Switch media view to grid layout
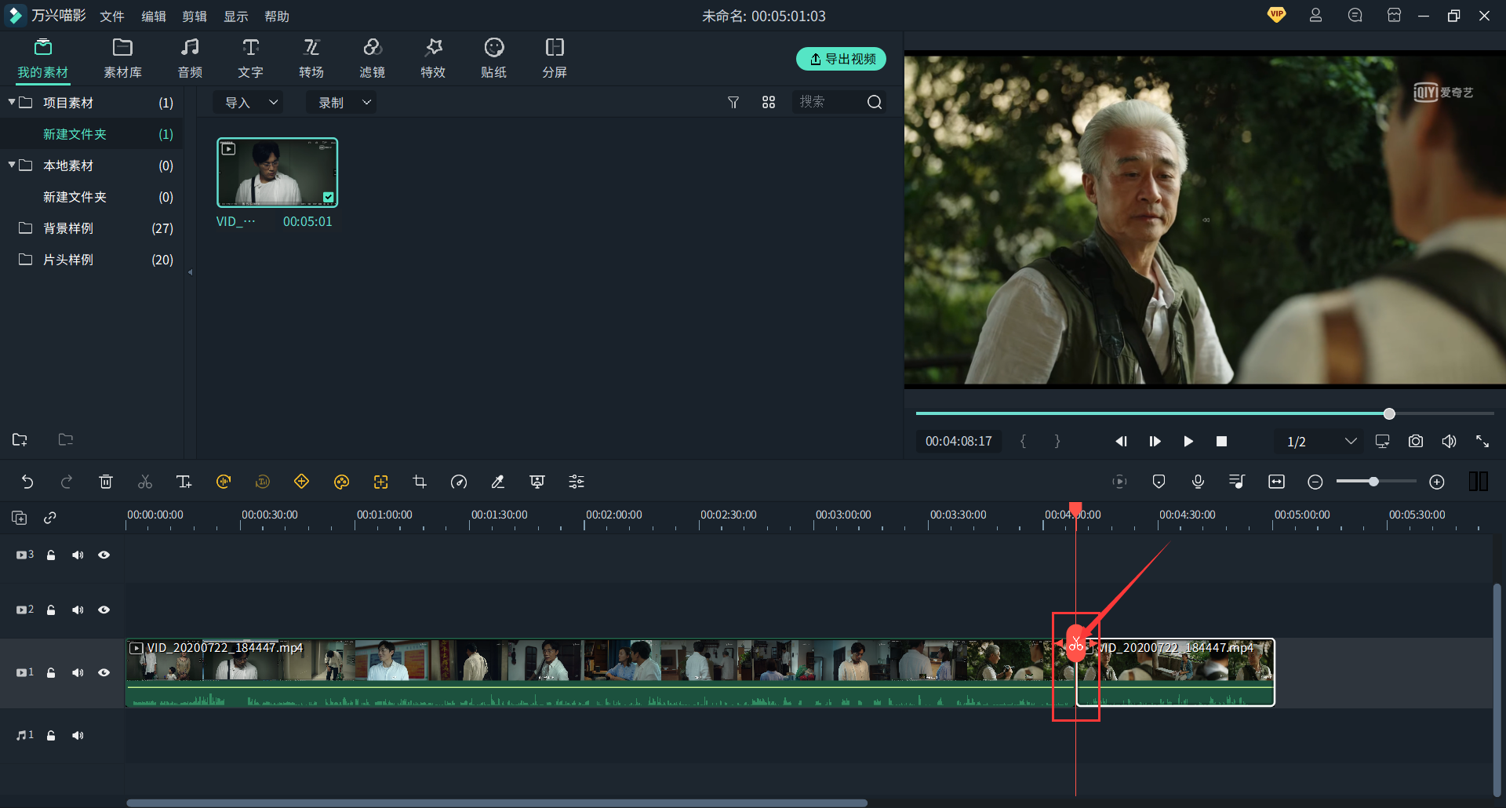The image size is (1506, 808). 769,102
